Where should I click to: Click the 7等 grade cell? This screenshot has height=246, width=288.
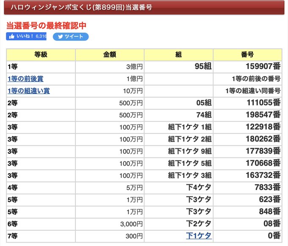coord(41,236)
